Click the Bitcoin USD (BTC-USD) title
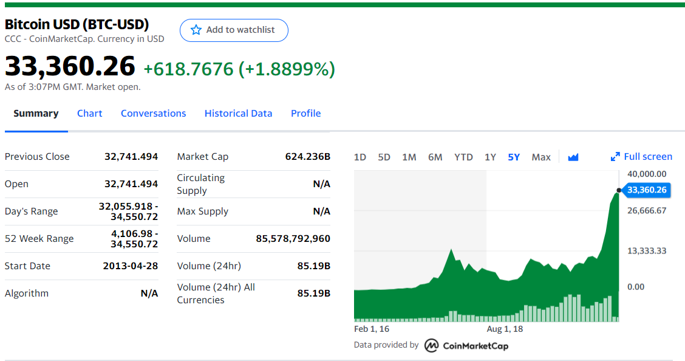This screenshot has height=361, width=685. [x=77, y=24]
